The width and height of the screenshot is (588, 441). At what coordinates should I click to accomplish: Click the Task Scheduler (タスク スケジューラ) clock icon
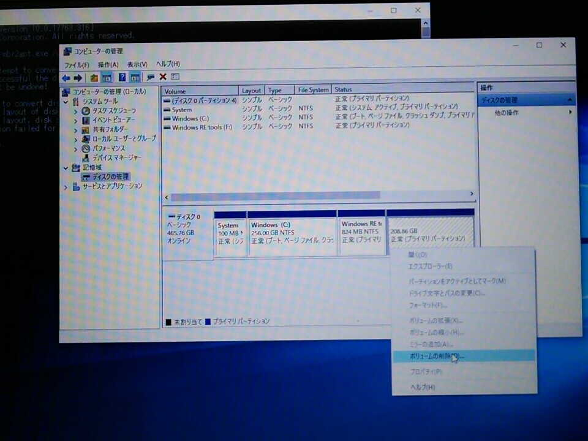pyautogui.click(x=86, y=110)
